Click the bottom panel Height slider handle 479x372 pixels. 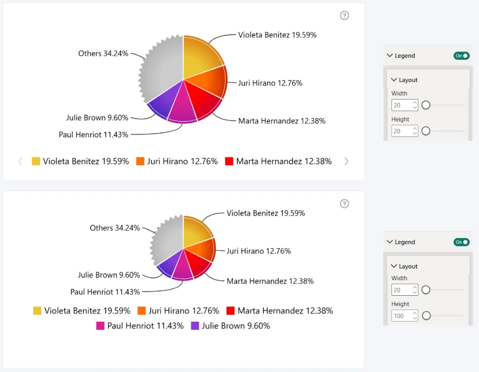[427, 316]
